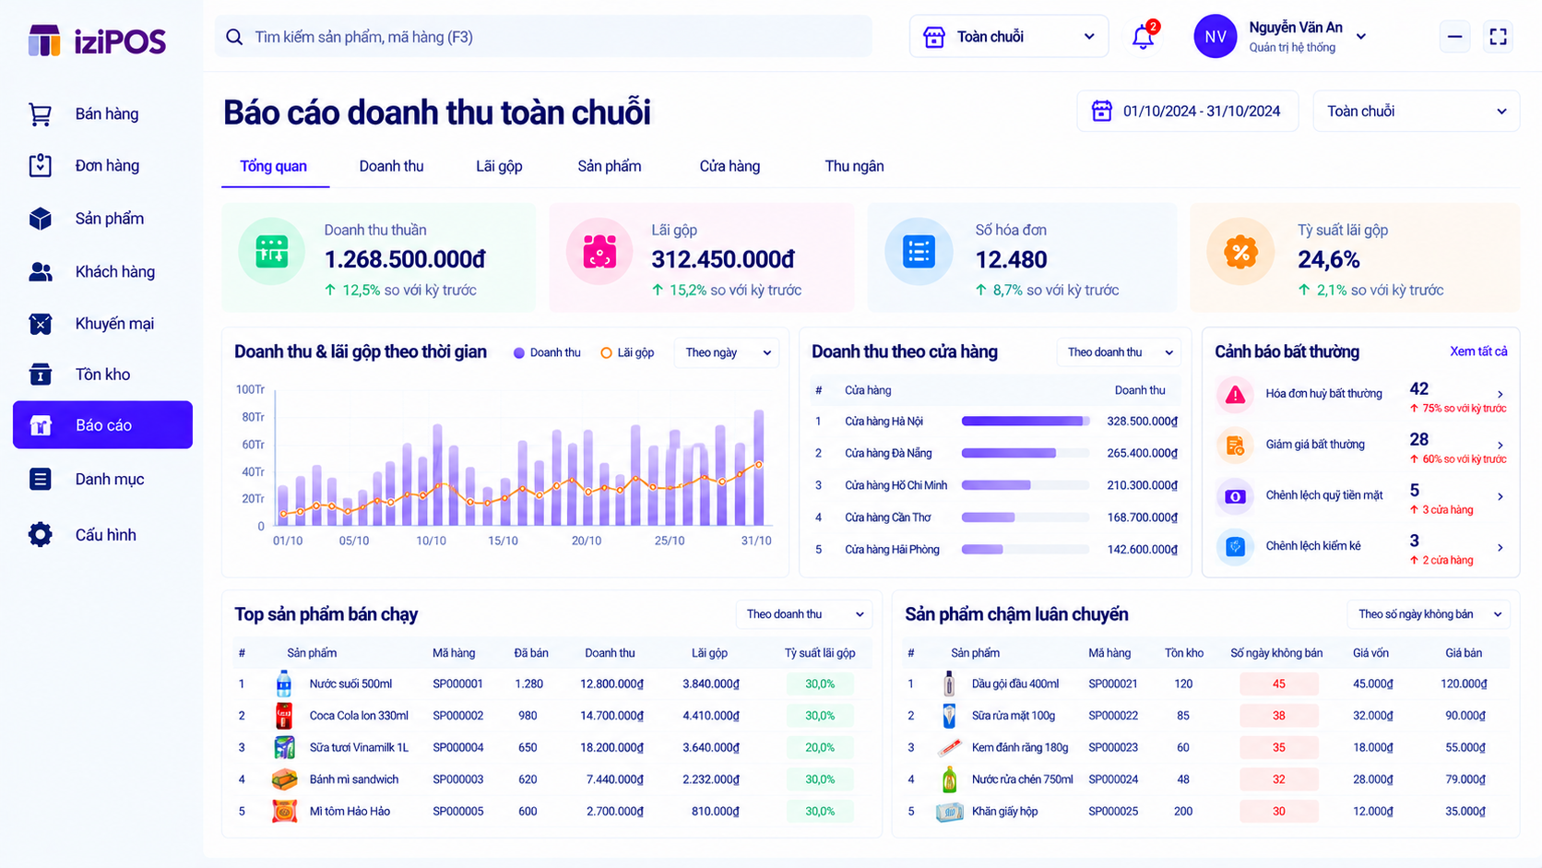Click the Chênh lệch quỹ tiền mặt icon
Image resolution: width=1542 pixels, height=868 pixels.
[1235, 496]
